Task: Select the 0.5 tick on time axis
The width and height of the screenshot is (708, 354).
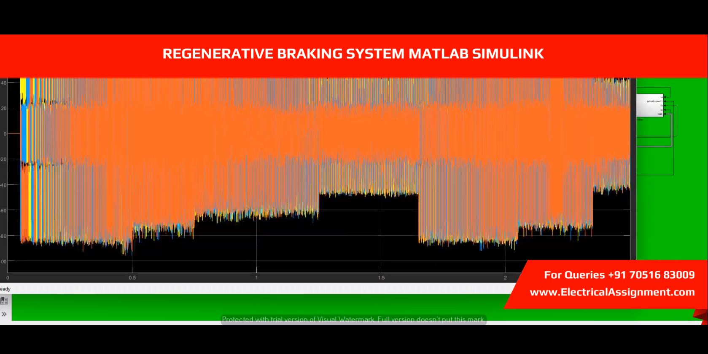Action: (x=132, y=278)
